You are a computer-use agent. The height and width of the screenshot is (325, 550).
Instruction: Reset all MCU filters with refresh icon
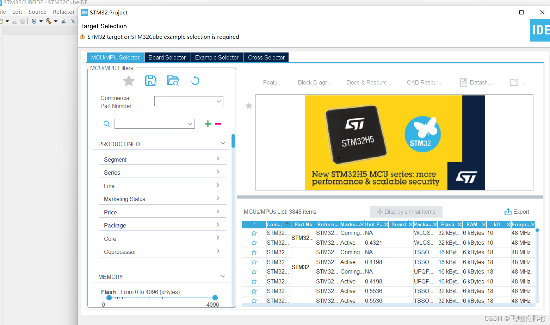click(x=195, y=81)
